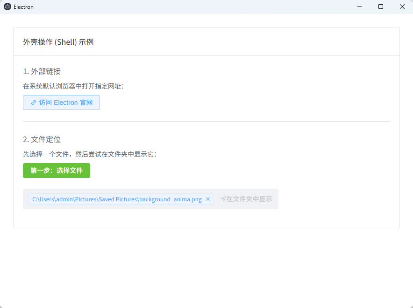Maximize the Electron window
The image size is (413, 308).
point(381,7)
